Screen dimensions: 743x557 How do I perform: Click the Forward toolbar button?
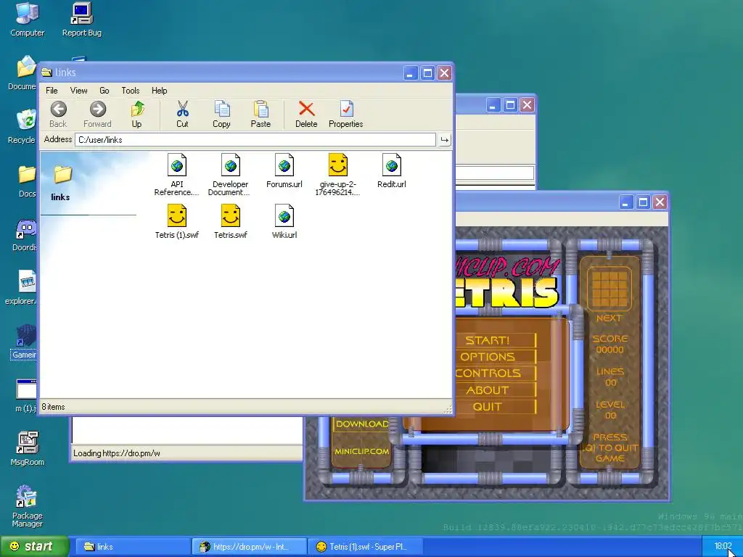click(98, 114)
